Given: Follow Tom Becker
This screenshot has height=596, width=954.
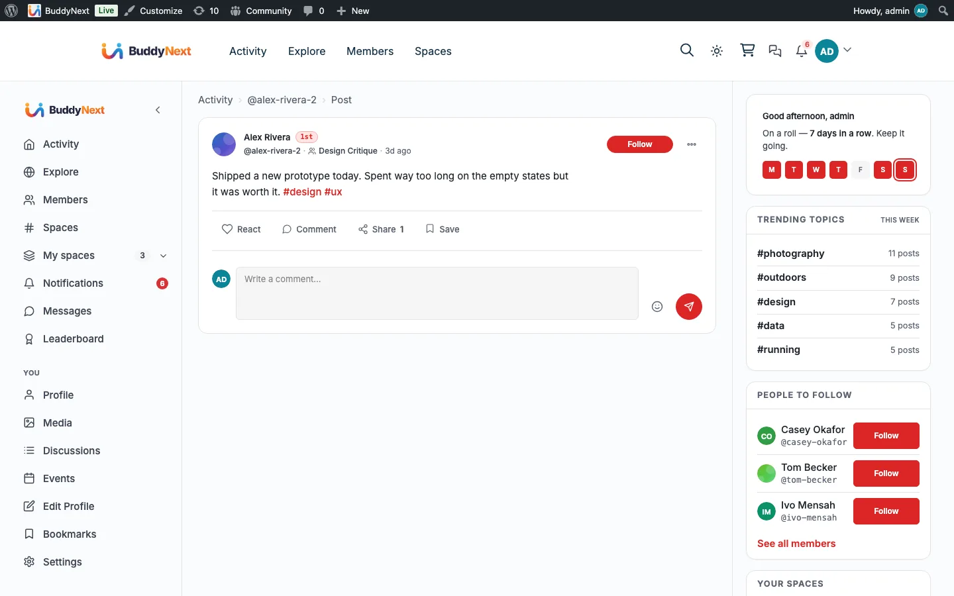Looking at the screenshot, I should pos(886,473).
